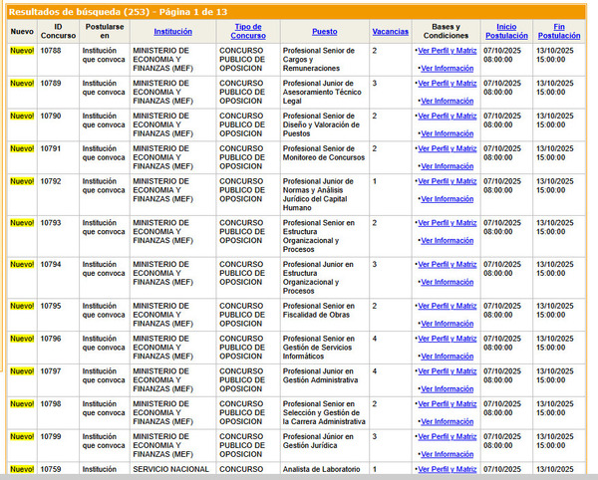The height and width of the screenshot is (480, 598).
Task: Click the Nuevo! badge on concurso 10789
Action: (x=22, y=83)
